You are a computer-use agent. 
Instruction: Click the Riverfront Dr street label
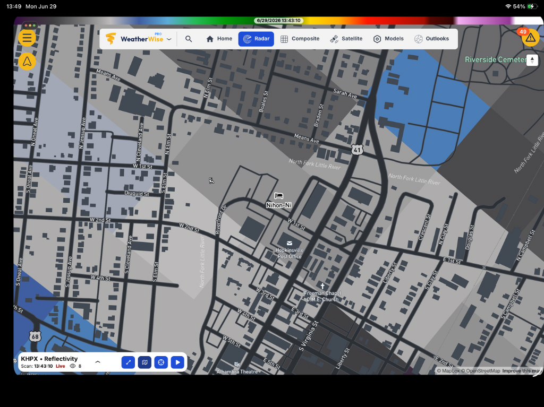coord(222,220)
